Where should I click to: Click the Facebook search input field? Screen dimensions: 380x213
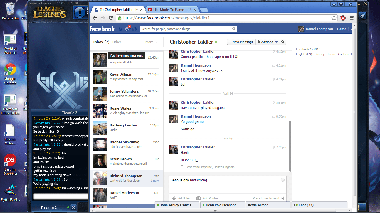(x=186, y=29)
